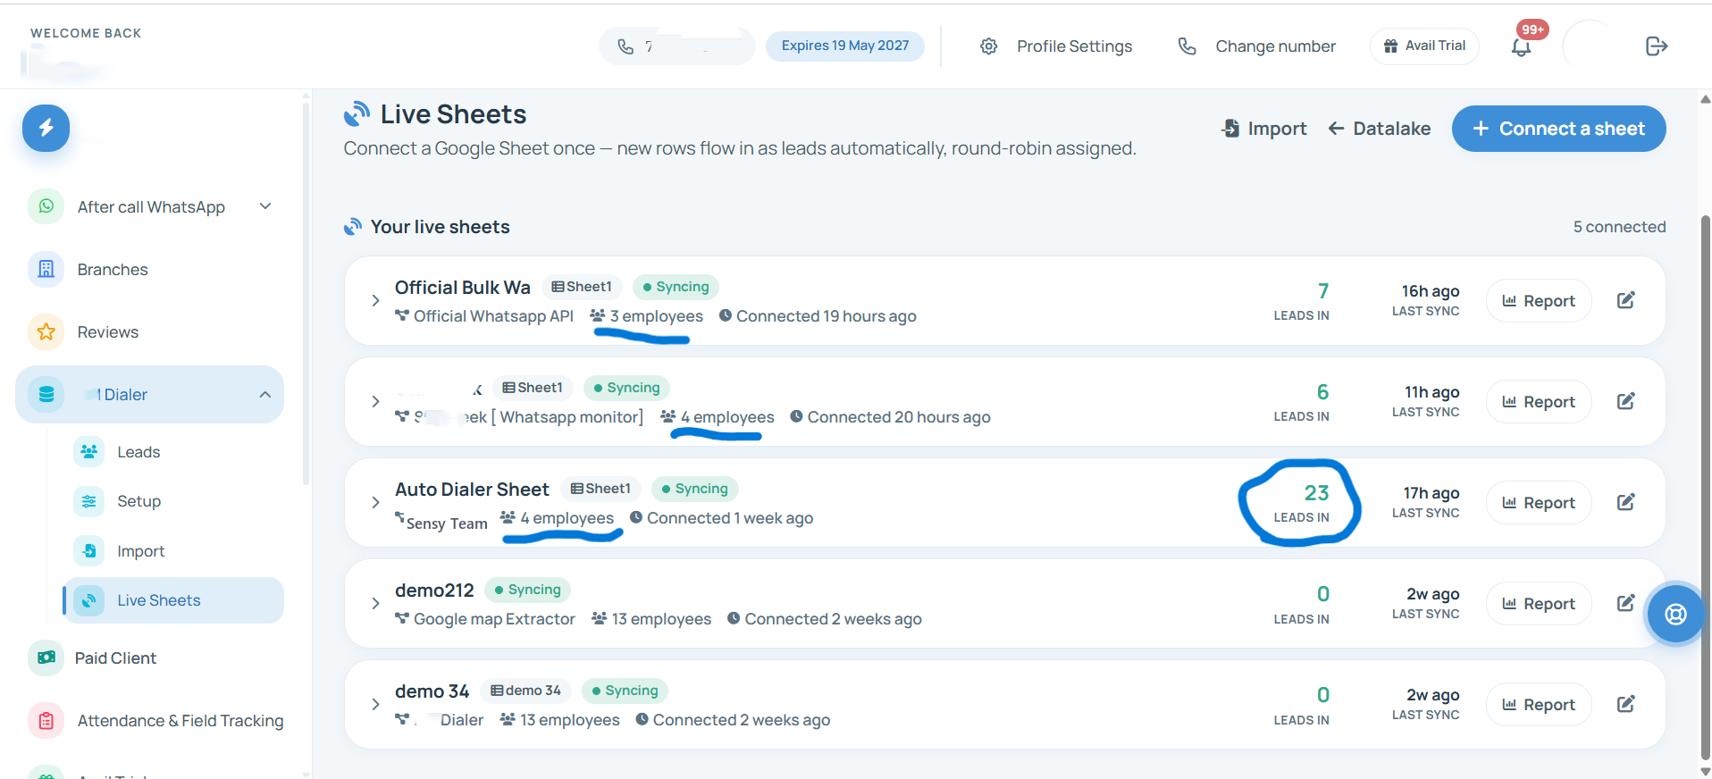Expand the Auto Dialer Sheet row
The width and height of the screenshot is (1712, 779).
click(375, 502)
